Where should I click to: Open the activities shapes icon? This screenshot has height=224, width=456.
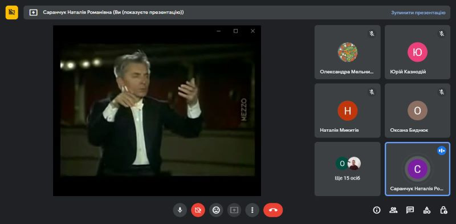pos(426,210)
